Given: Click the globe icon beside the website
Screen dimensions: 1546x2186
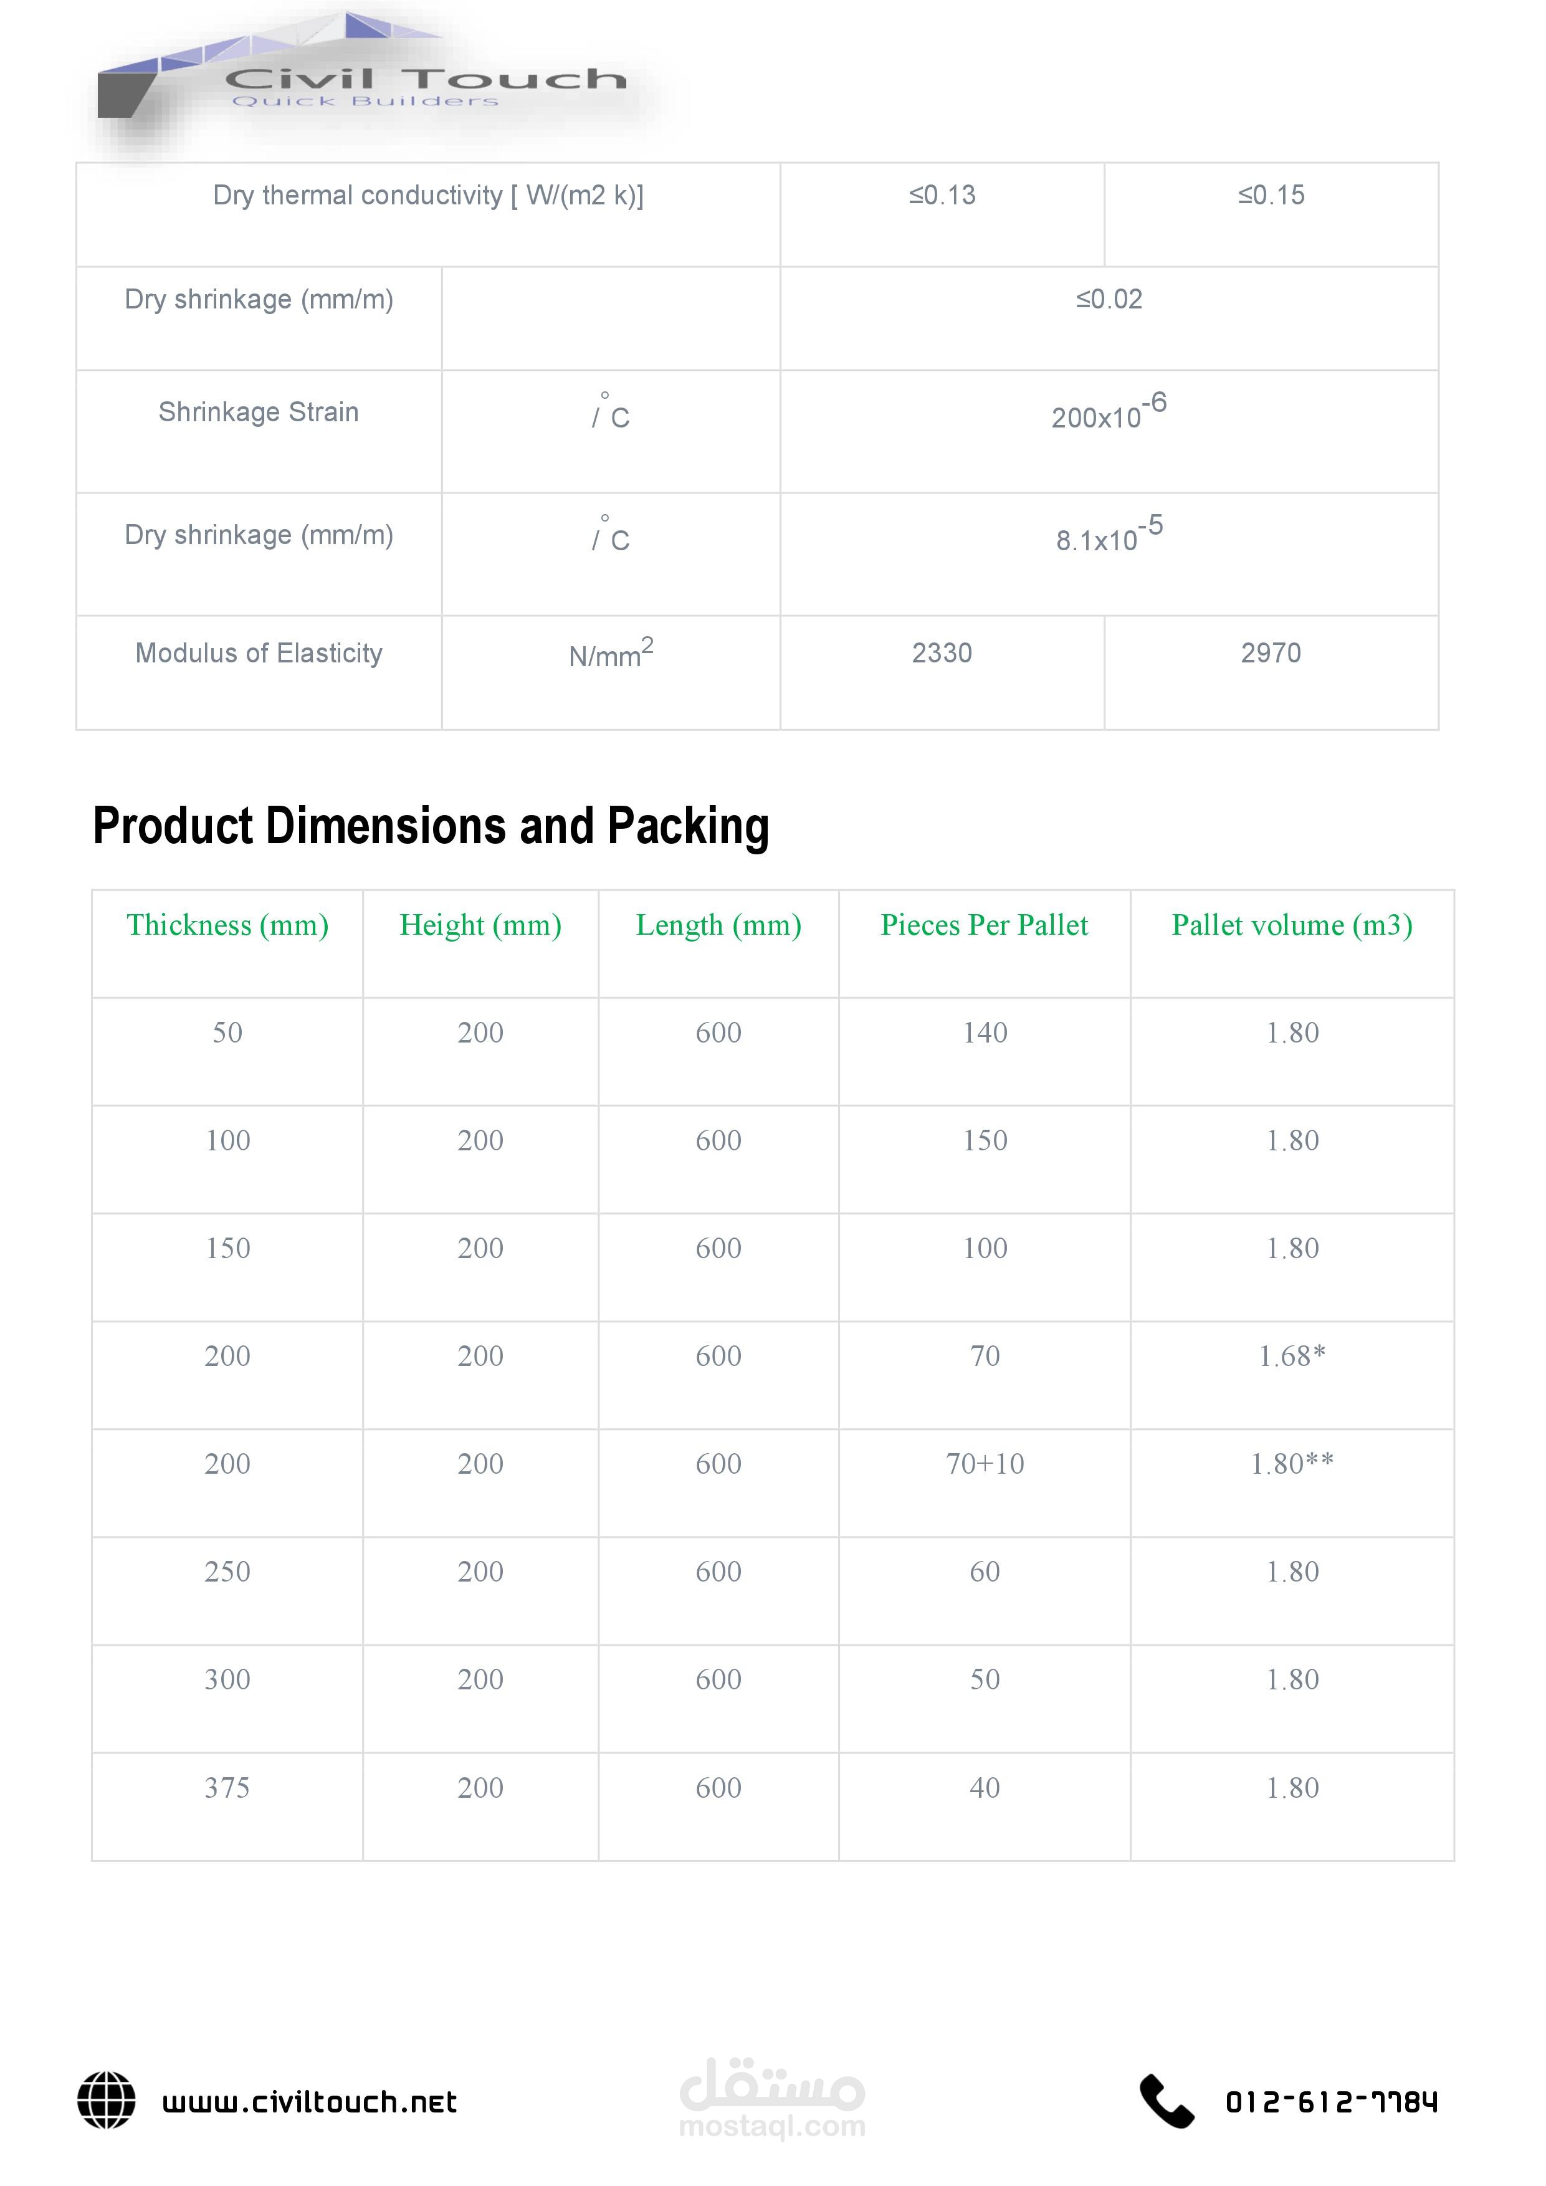Looking at the screenshot, I should pyautogui.click(x=106, y=2100).
